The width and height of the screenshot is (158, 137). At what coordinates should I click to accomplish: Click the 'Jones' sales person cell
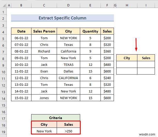(44, 98)
